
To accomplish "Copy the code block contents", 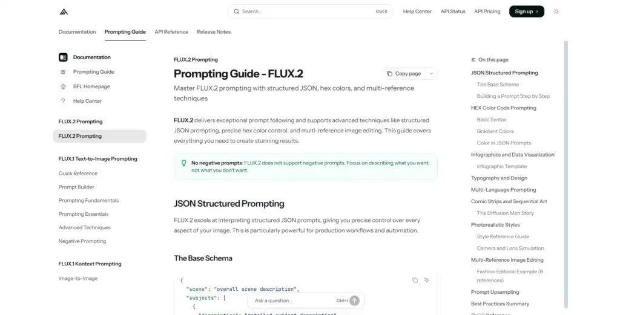I will [415, 280].
